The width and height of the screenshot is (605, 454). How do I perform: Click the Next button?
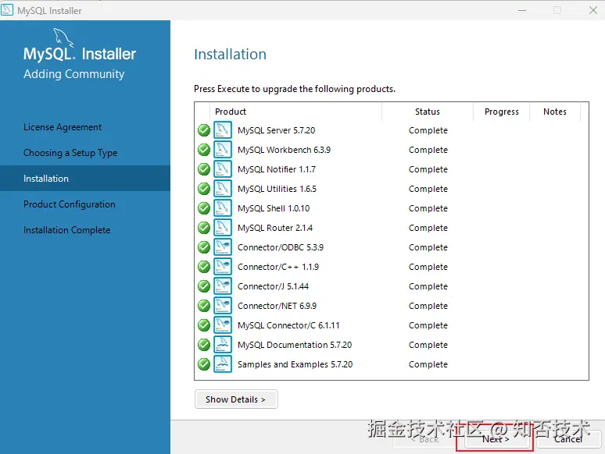point(496,439)
